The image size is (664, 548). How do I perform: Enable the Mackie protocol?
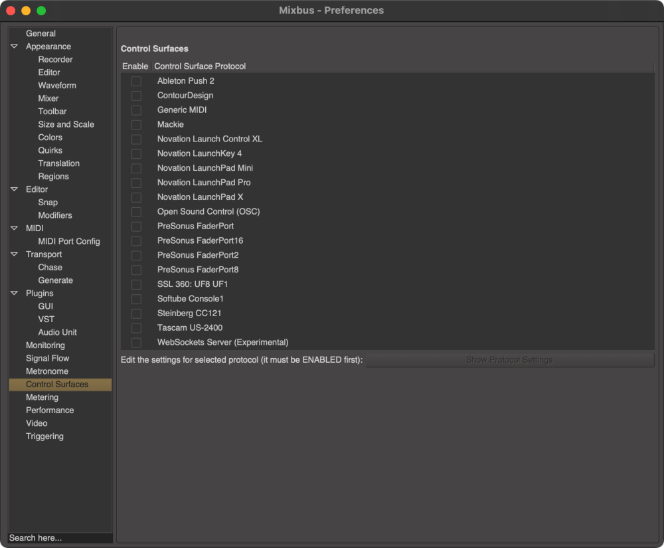click(x=136, y=124)
